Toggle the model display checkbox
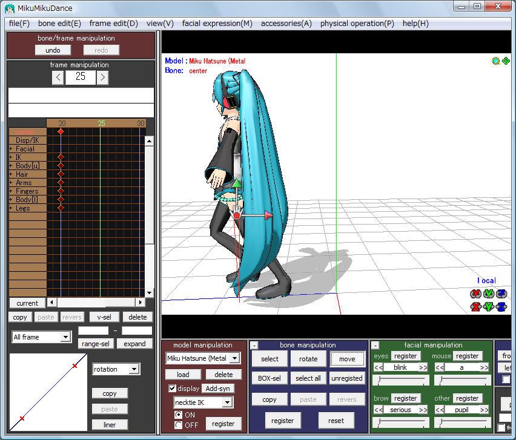Viewport: 516px width, 440px height. 172,389
